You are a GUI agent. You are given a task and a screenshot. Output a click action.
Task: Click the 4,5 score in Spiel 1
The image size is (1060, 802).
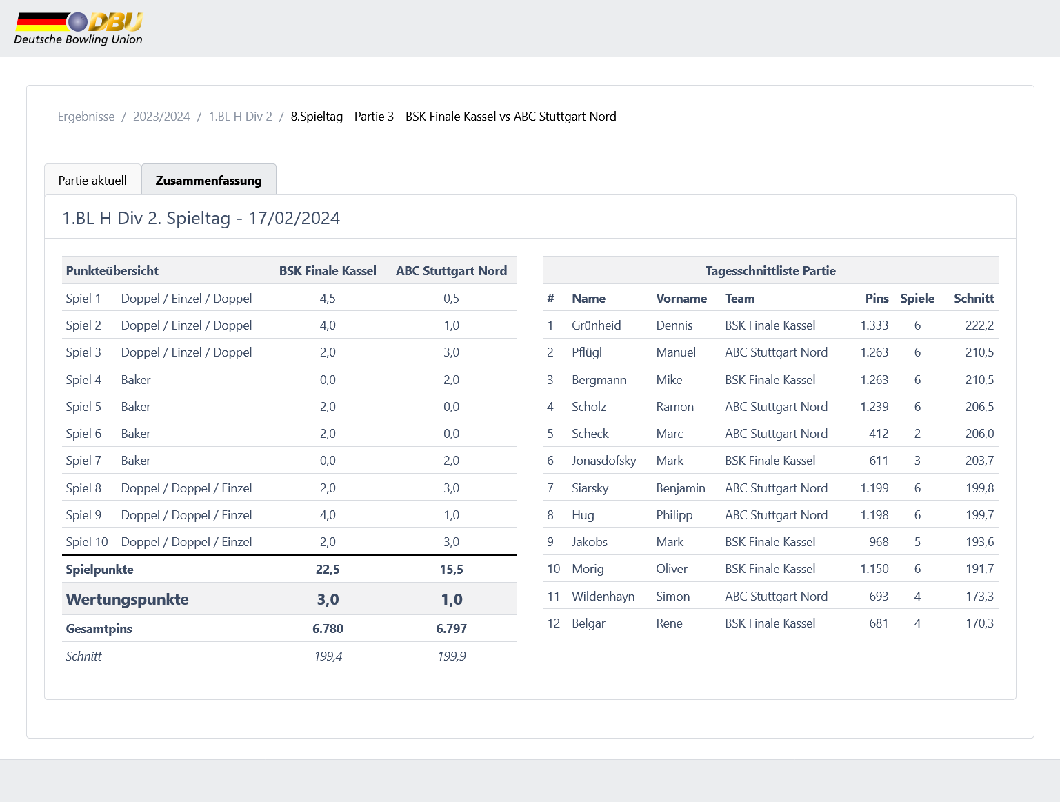[328, 299]
